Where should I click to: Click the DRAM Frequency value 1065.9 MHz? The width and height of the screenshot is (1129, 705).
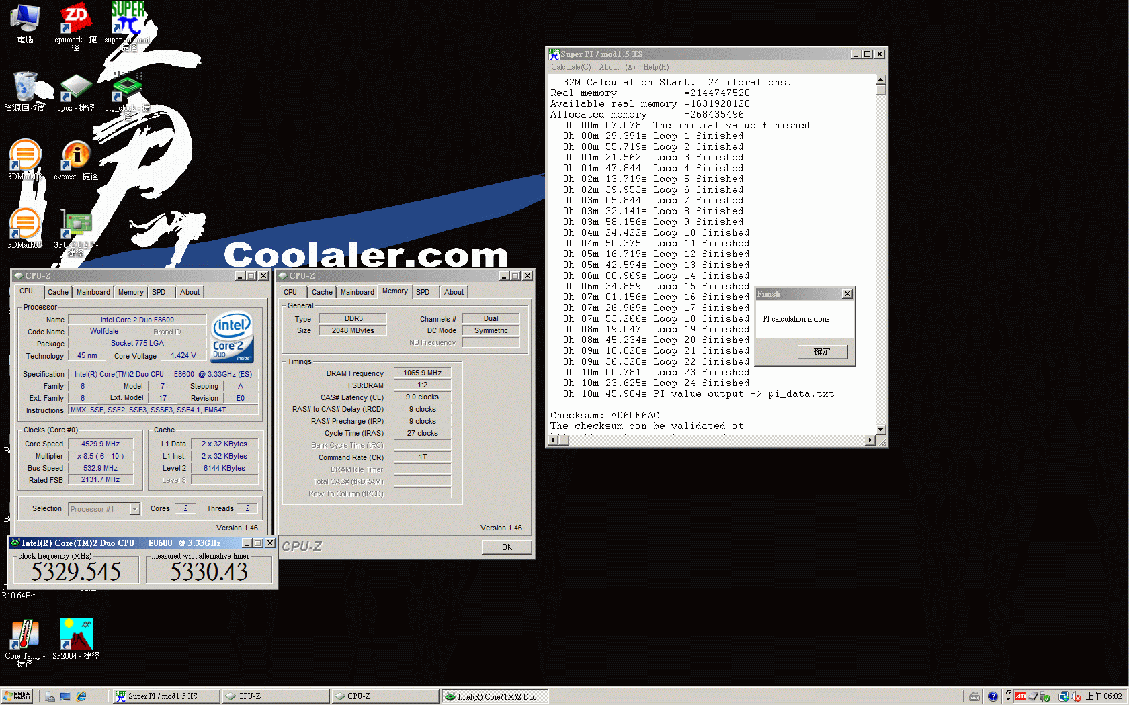(422, 373)
